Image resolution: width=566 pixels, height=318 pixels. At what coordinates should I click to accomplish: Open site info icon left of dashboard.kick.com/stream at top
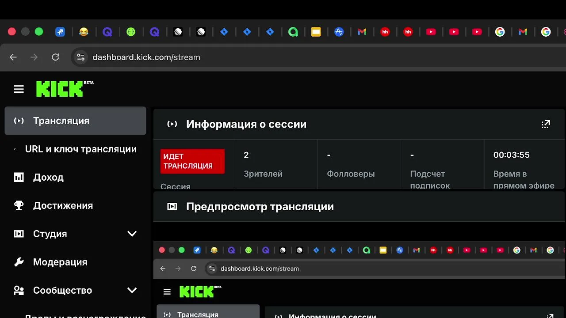80,57
